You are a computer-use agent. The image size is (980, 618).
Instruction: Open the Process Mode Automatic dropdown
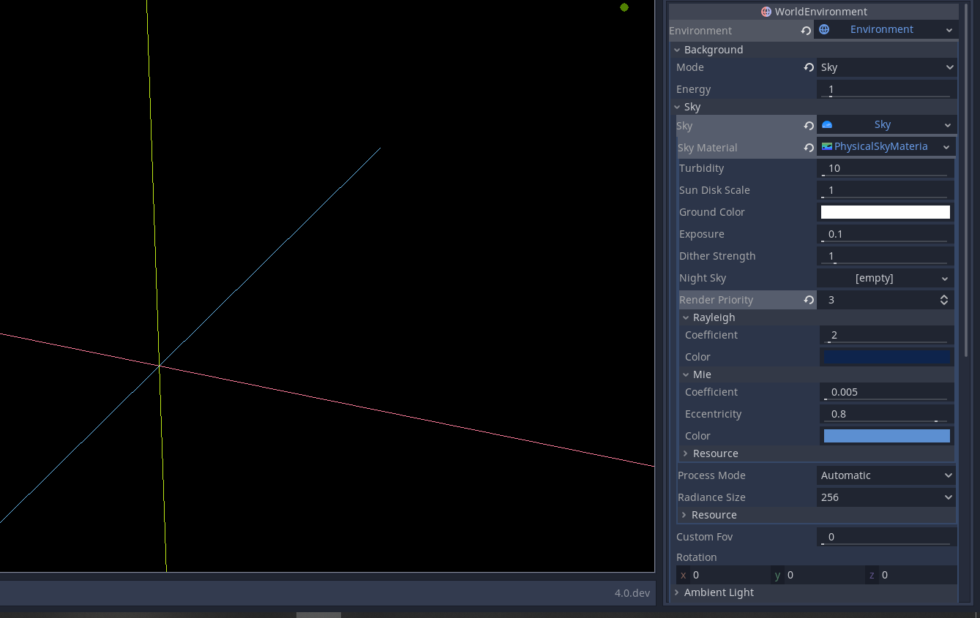(x=886, y=475)
